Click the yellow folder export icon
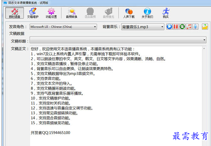 click(205, 27)
